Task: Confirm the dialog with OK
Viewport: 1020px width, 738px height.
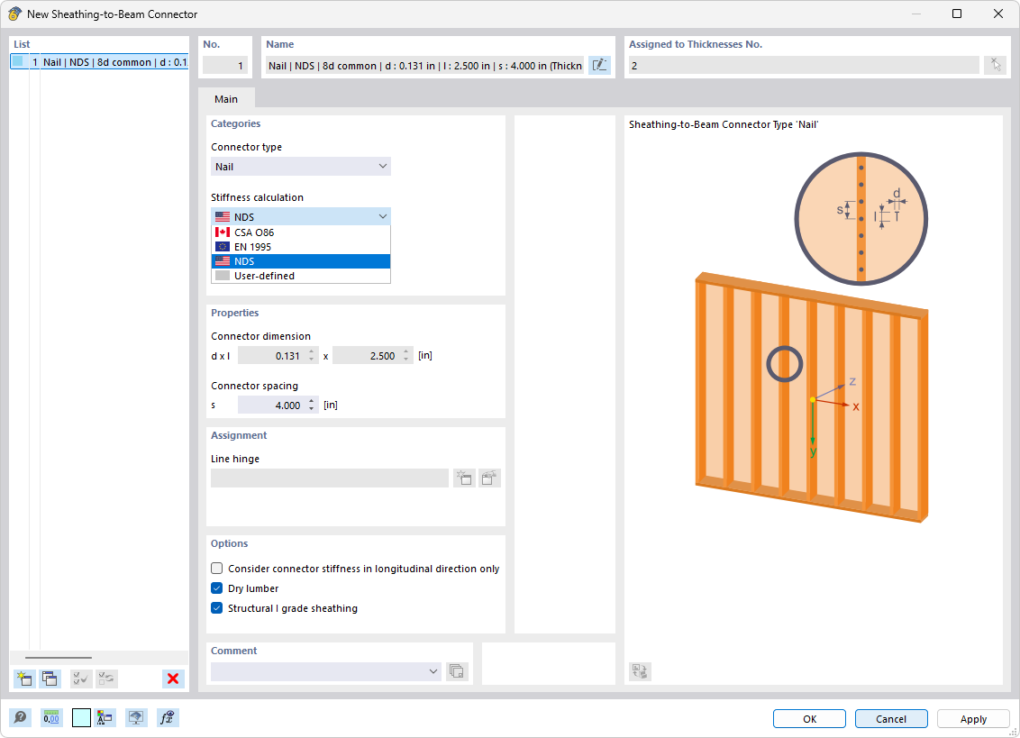Action: (x=808, y=718)
